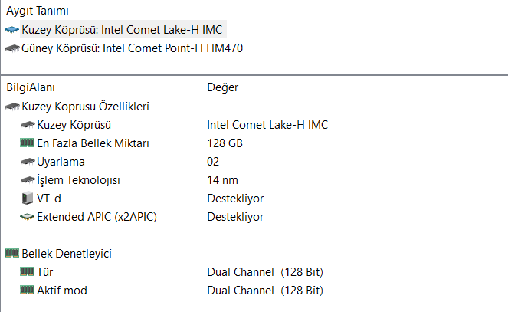
Task: Click the VT-d Destekliyor value
Action: tap(235, 199)
